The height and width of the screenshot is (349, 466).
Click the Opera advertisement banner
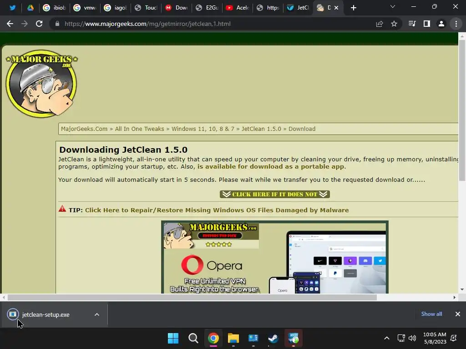point(274,257)
